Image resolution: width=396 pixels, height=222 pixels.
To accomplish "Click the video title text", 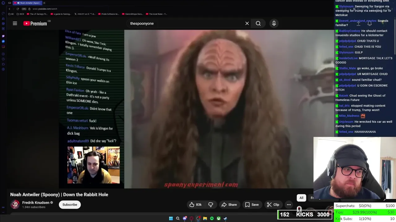I will click(59, 195).
